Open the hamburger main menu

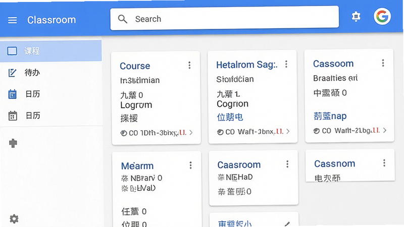pyautogui.click(x=12, y=20)
